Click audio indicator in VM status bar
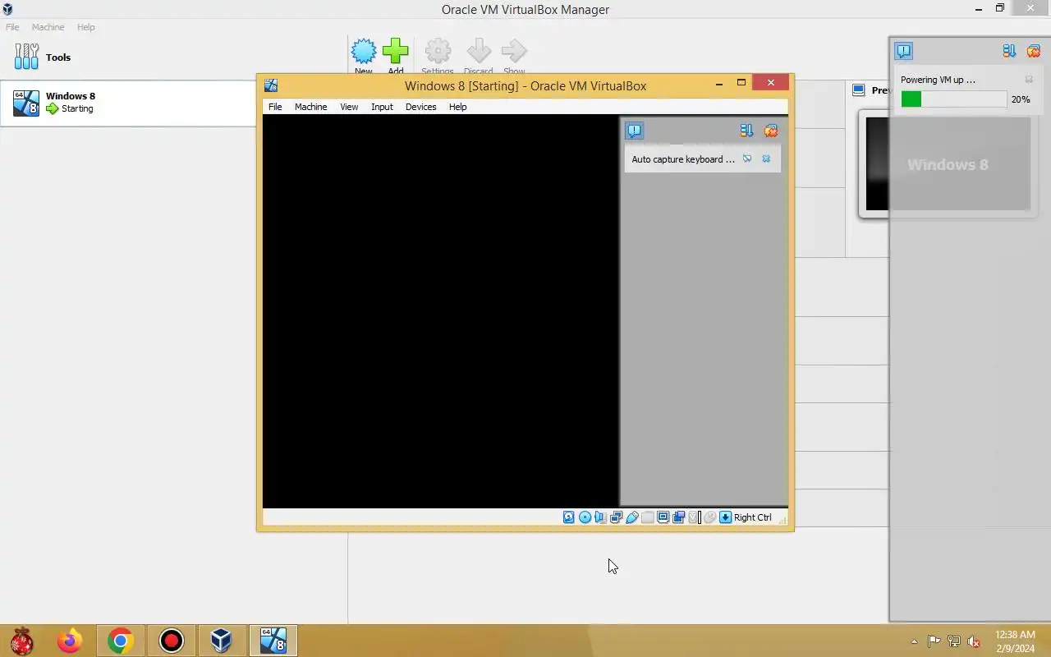1051x657 pixels. (x=600, y=517)
